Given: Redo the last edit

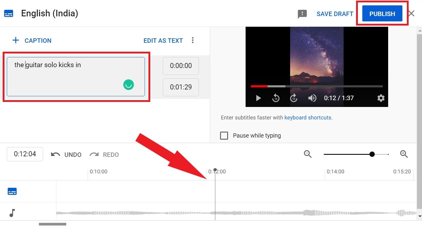Looking at the screenshot, I should (x=104, y=155).
